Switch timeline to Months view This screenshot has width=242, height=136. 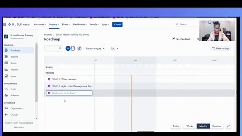(x=203, y=126)
